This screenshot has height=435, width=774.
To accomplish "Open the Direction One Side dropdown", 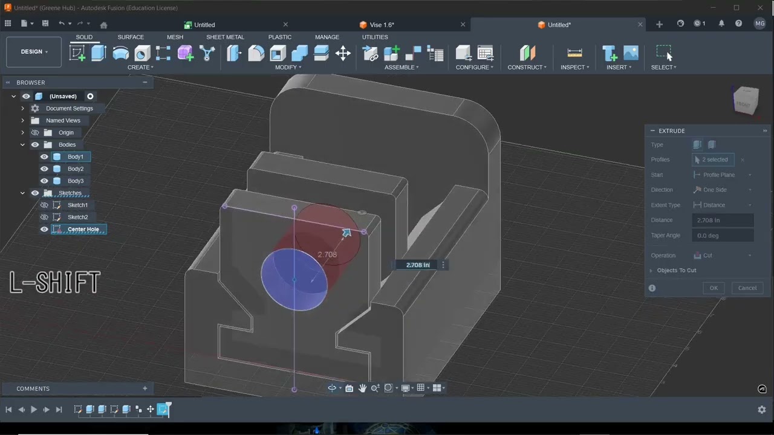I will tap(723, 190).
